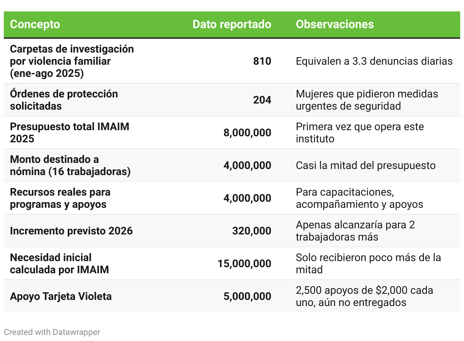Click the value 204
The width and height of the screenshot is (464, 341).
click(262, 100)
